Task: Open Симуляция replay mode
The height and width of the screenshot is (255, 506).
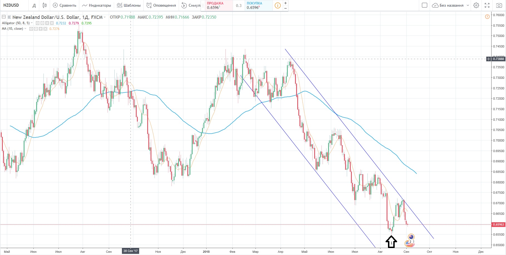Action: [191, 5]
